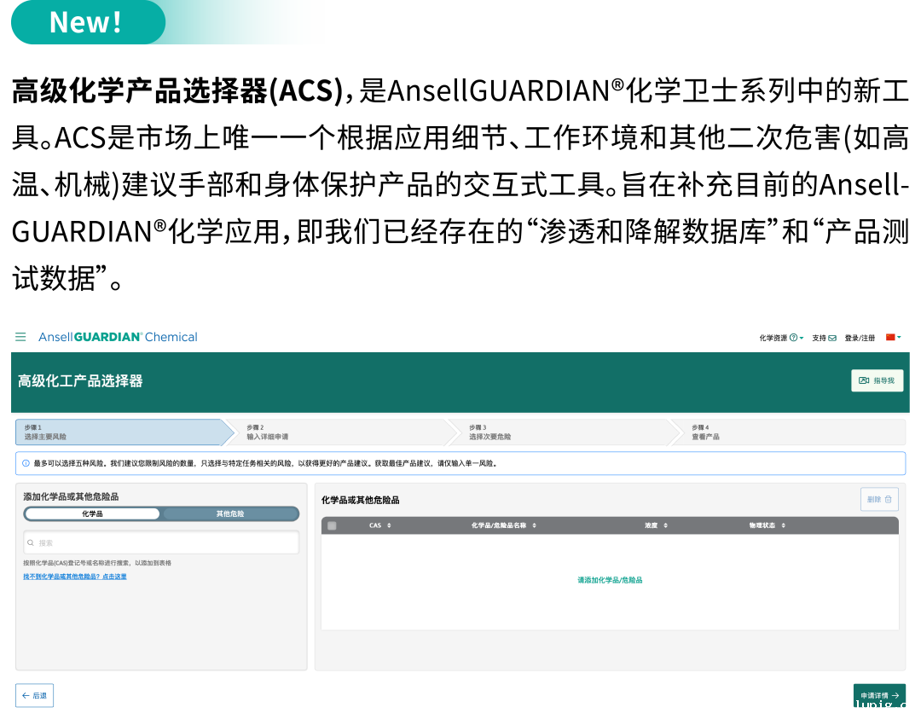Tick the select-all checkbox in table header
Screen dimensions: 921x719
(332, 525)
